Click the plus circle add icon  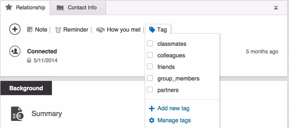[15, 29]
